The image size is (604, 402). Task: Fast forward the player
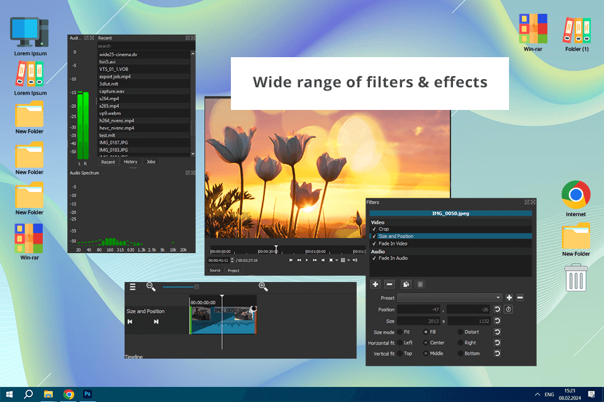tap(315, 261)
